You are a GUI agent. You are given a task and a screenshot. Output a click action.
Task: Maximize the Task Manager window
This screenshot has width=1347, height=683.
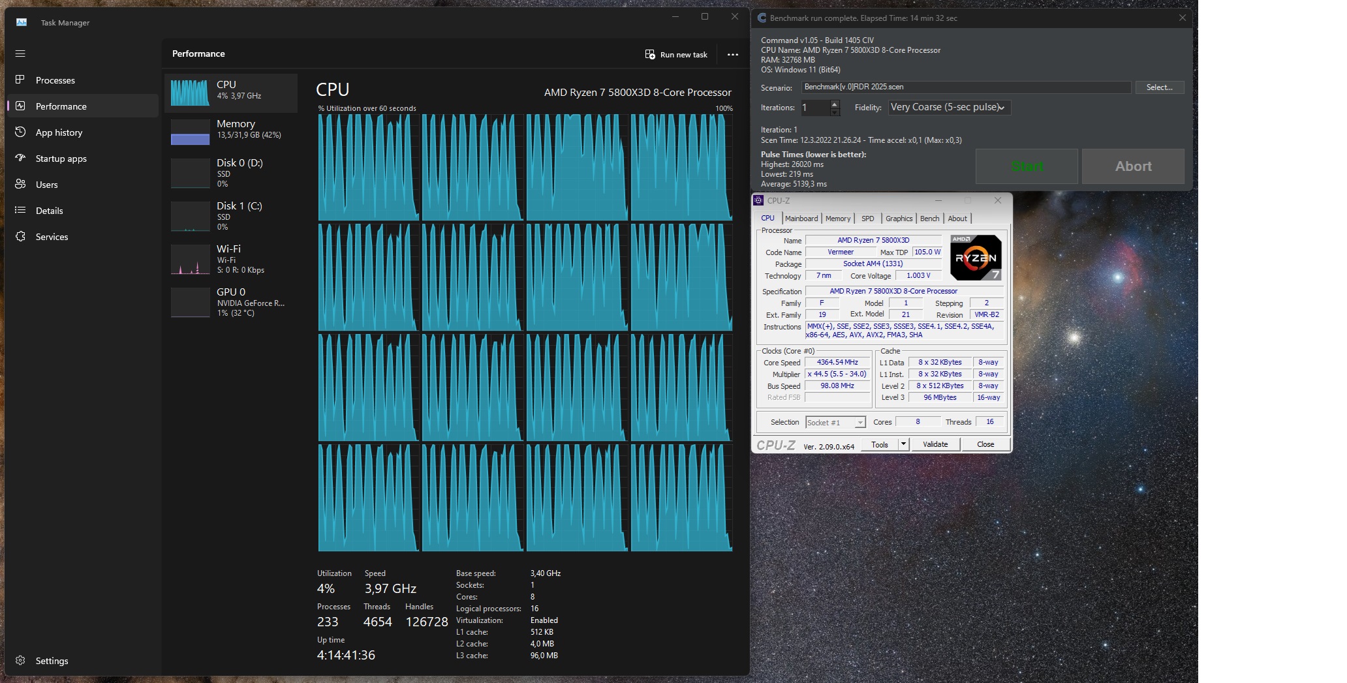point(705,17)
